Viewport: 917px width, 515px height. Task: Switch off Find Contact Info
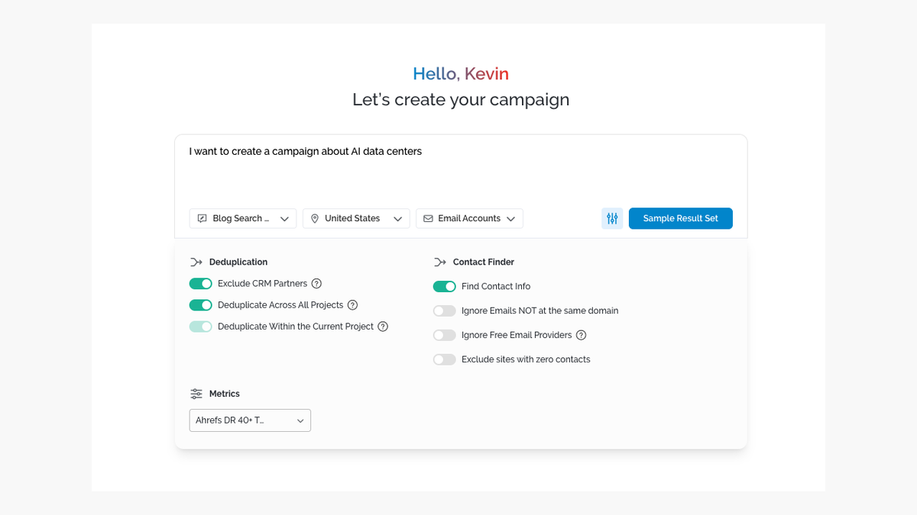445,287
